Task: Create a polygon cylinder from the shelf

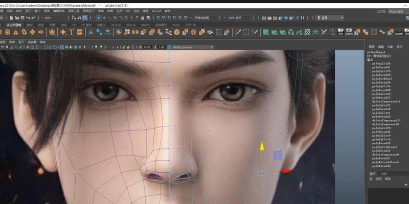Action: (7, 32)
